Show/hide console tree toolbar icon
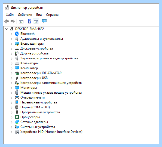 (x=21, y=22)
